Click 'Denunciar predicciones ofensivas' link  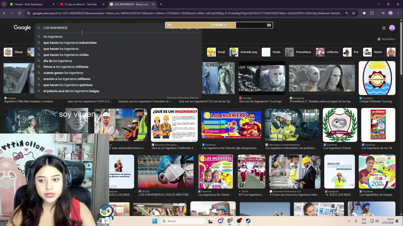182,98
